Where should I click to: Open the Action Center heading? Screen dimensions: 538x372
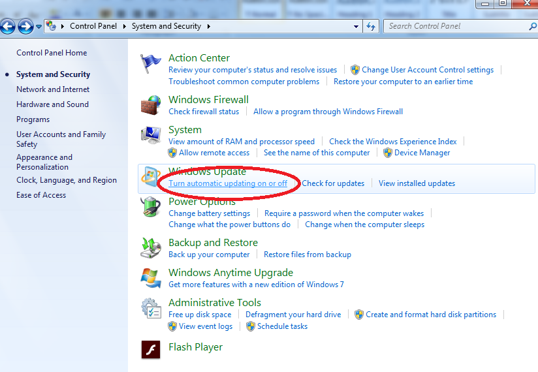[x=199, y=58]
